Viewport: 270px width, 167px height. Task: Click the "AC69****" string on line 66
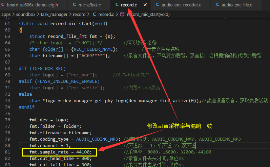coord(92,56)
